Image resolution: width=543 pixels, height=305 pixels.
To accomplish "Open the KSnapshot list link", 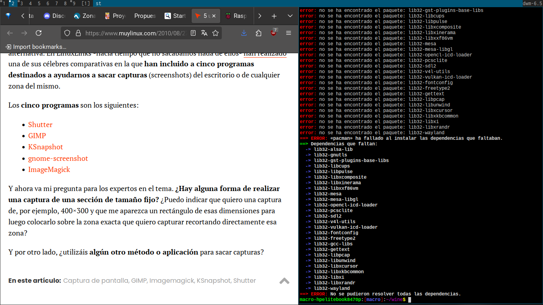I will point(45,147).
